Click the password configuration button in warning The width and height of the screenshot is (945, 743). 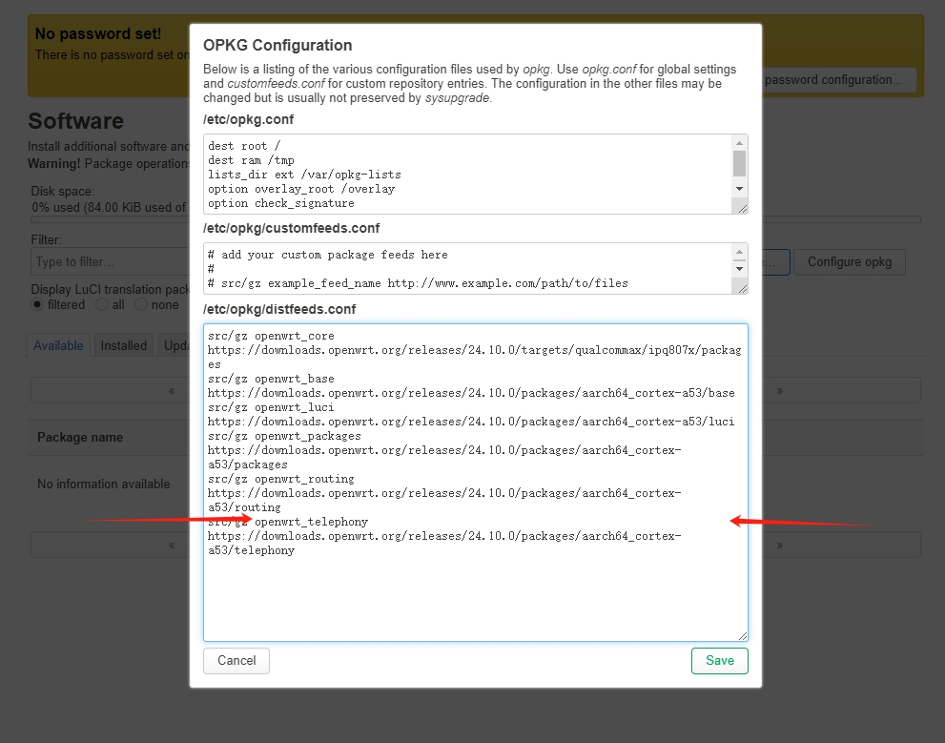pos(838,80)
